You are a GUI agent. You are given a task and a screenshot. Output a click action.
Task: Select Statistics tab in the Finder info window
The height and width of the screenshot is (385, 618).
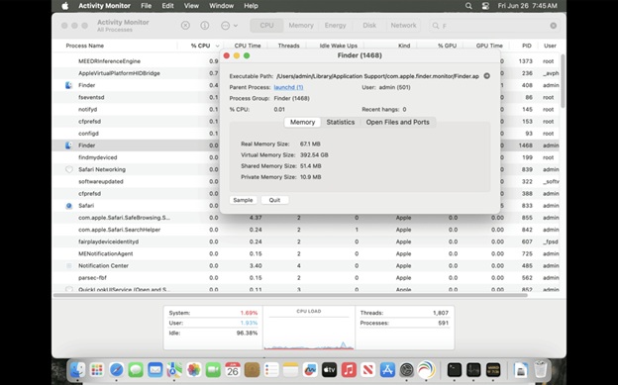[x=341, y=122]
